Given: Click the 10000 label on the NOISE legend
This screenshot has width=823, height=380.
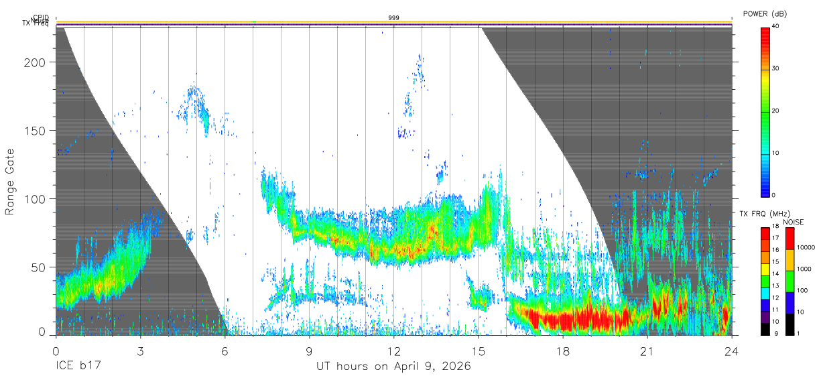Looking at the screenshot, I should pyautogui.click(x=806, y=247).
